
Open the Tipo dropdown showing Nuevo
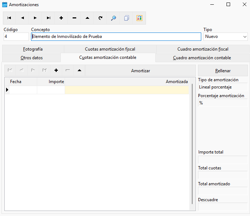tap(225, 37)
